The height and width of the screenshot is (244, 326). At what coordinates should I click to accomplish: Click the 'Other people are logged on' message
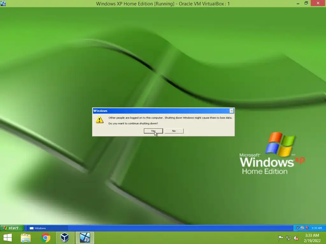click(x=170, y=118)
